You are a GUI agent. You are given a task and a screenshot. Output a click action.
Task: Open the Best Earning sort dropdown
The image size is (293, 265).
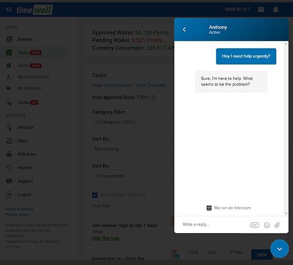pyautogui.click(x=133, y=149)
